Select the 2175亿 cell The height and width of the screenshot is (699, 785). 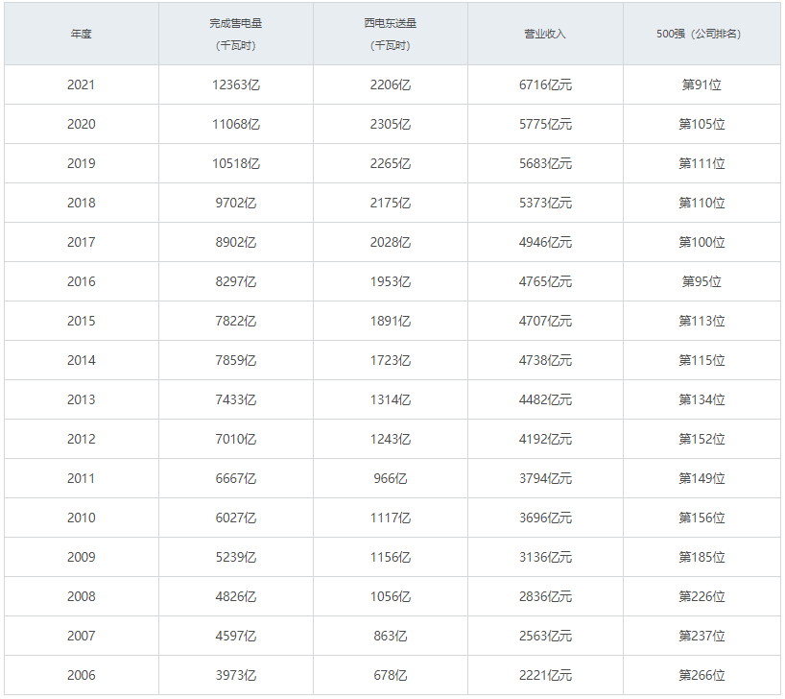click(391, 203)
